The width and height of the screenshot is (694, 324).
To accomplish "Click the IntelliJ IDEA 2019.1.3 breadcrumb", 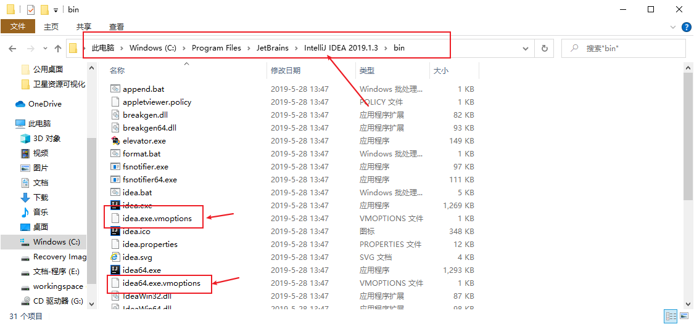I will click(341, 48).
